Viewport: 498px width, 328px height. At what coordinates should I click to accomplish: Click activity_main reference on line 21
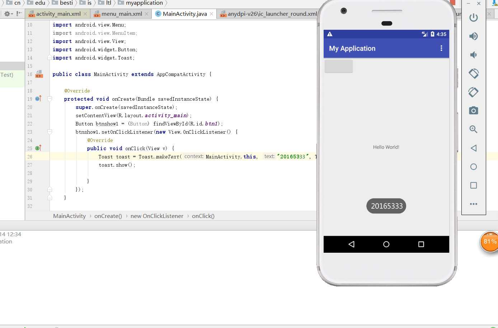point(166,115)
